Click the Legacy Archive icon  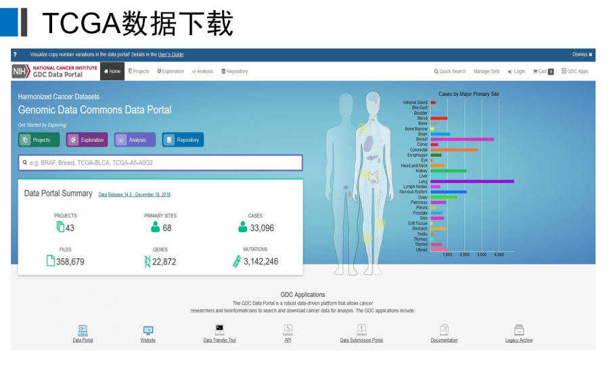[x=519, y=330]
